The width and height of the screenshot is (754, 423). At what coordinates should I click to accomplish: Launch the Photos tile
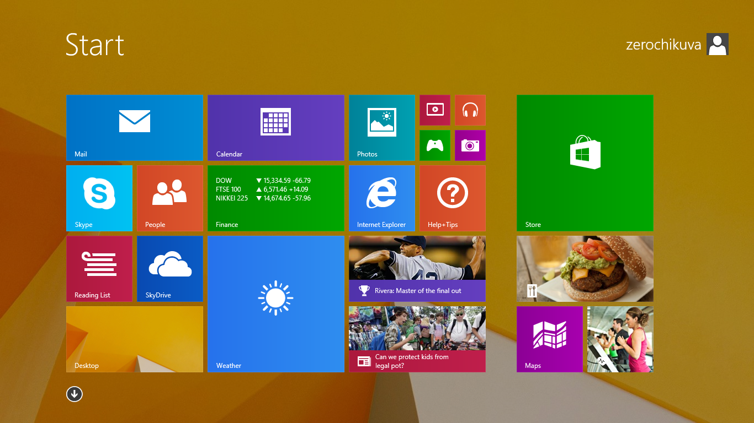tap(382, 128)
